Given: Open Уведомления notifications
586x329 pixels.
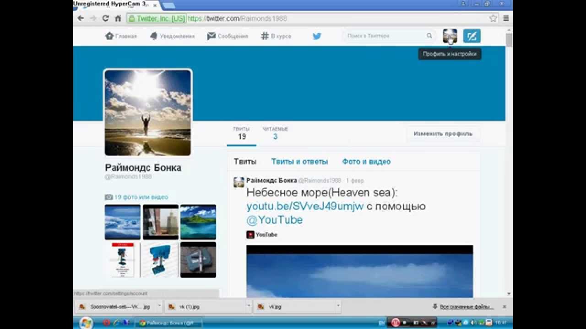Looking at the screenshot, I should coord(172,36).
